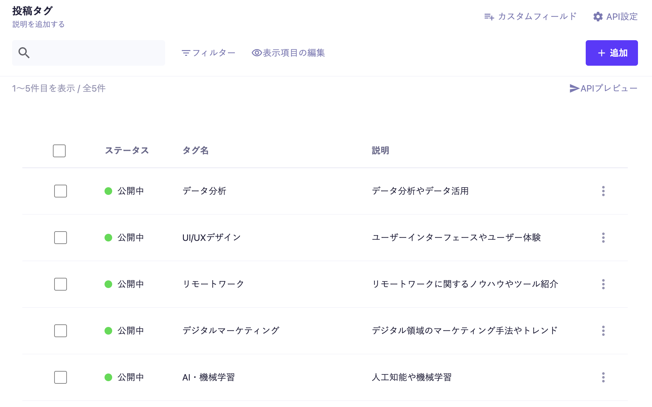Open the API設定 gear icon
The image size is (652, 407).
pyautogui.click(x=598, y=17)
